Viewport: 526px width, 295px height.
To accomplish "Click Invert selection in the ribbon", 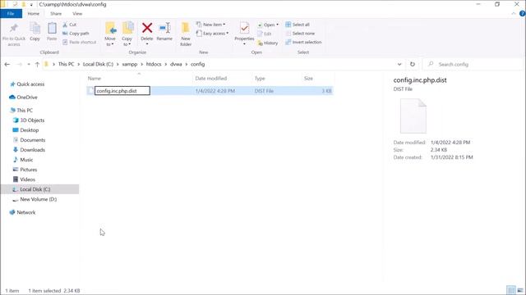I will coord(303,42).
